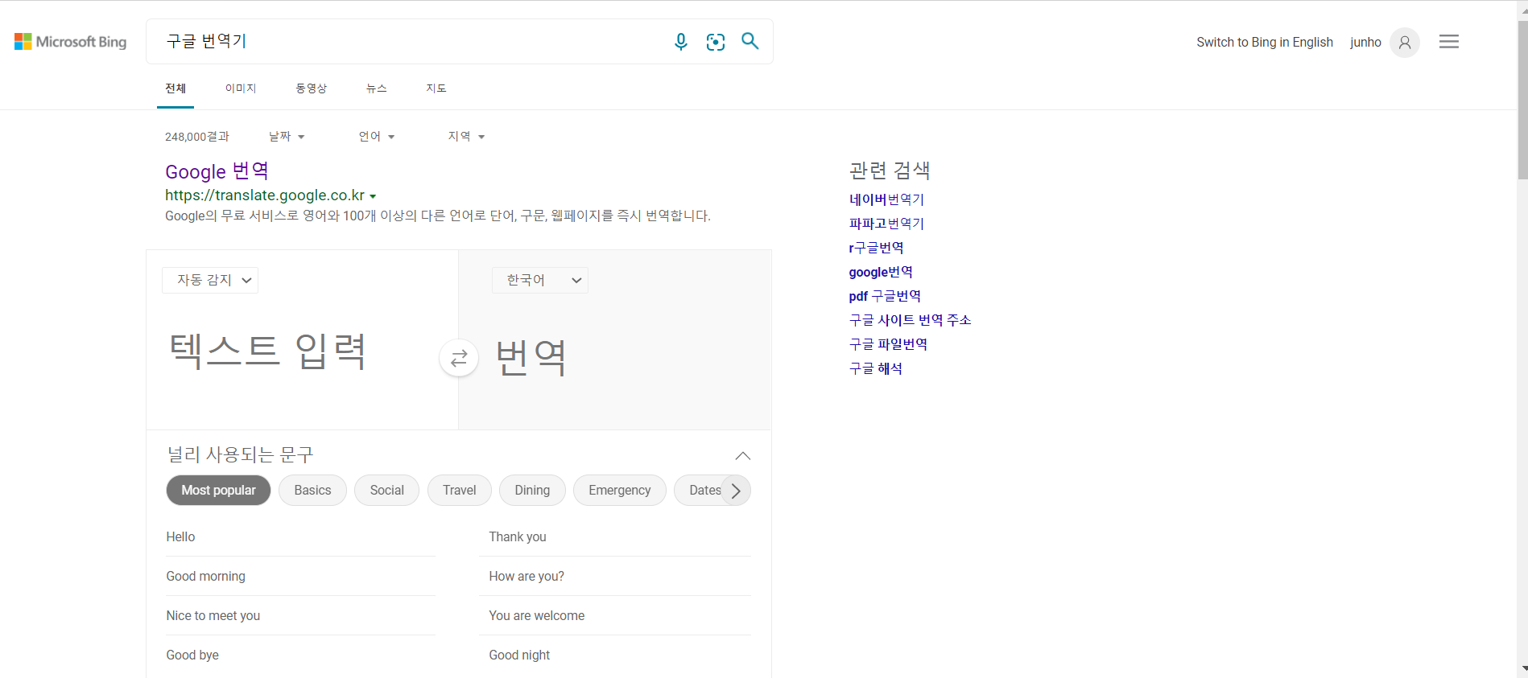Choose the phrase Good morning
Viewport: 1528px width, 678px height.
coord(205,577)
